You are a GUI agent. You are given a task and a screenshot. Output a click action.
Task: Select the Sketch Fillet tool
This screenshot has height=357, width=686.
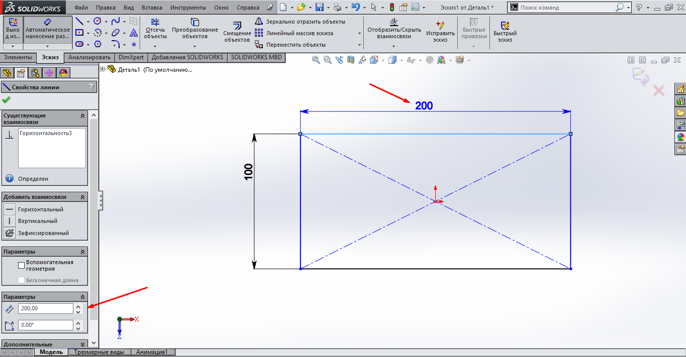pos(116,44)
